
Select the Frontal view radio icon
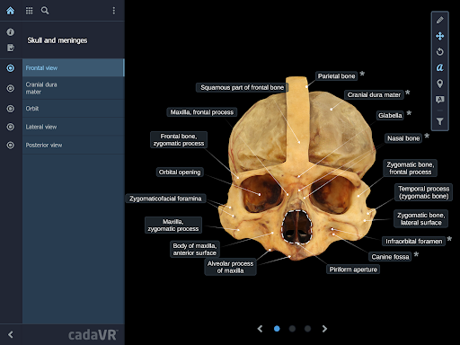tap(11, 68)
